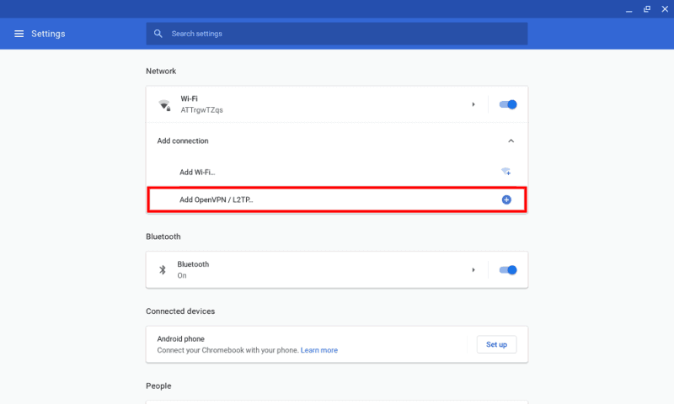674x404 pixels.
Task: Disable the Bluetooth toggle switch
Action: pos(508,270)
